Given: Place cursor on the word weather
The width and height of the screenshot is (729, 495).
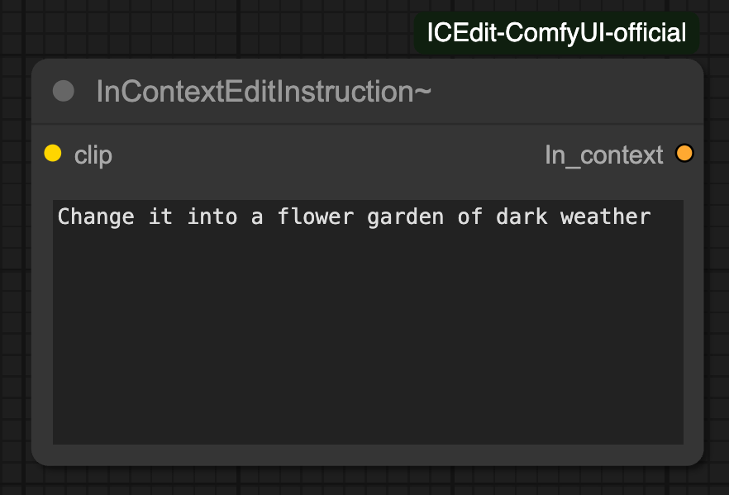Looking at the screenshot, I should tap(605, 217).
